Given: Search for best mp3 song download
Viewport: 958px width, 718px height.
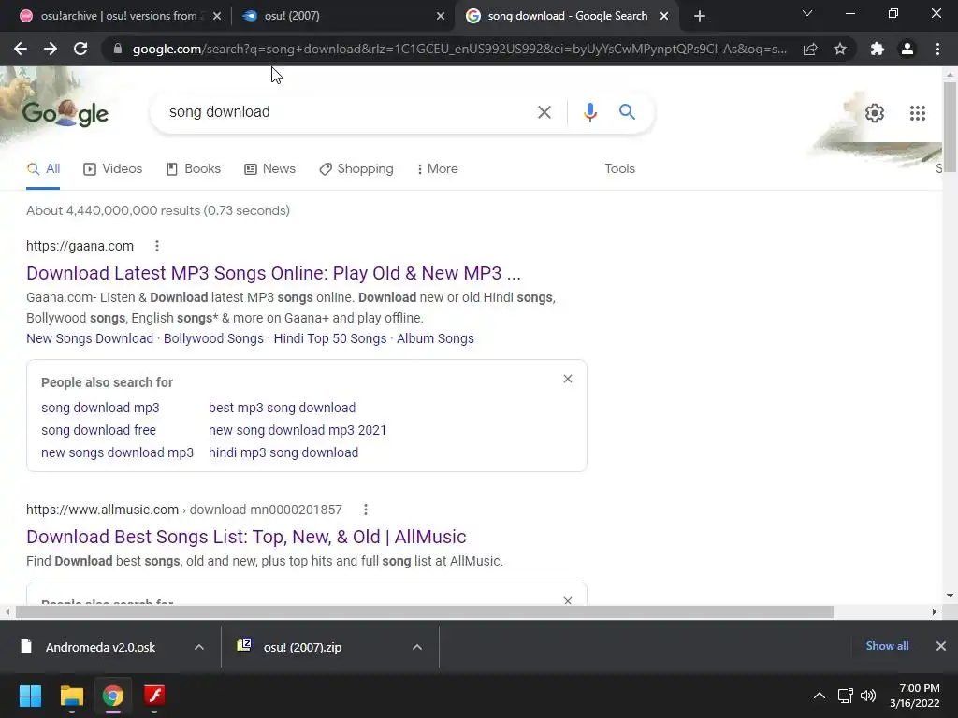Looking at the screenshot, I should click(x=282, y=408).
